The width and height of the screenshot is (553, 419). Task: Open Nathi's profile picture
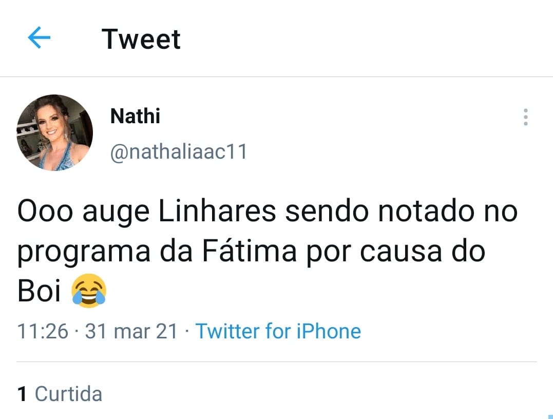54,132
